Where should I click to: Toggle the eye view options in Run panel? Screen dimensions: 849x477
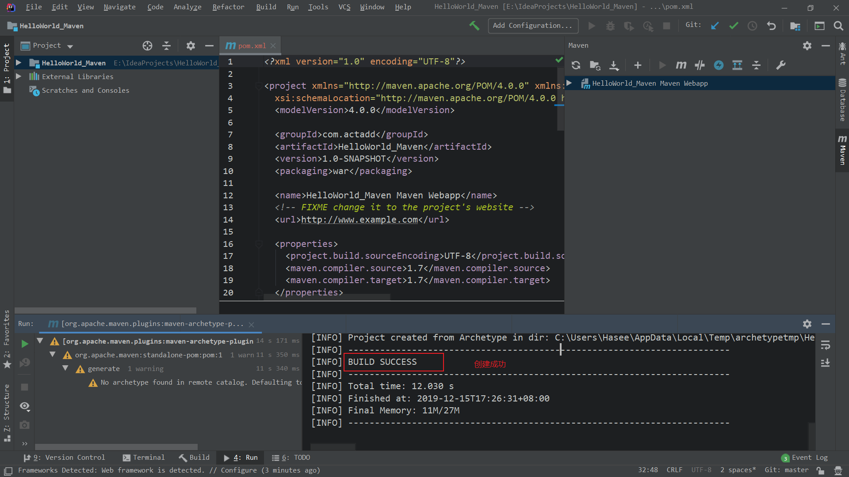click(25, 406)
